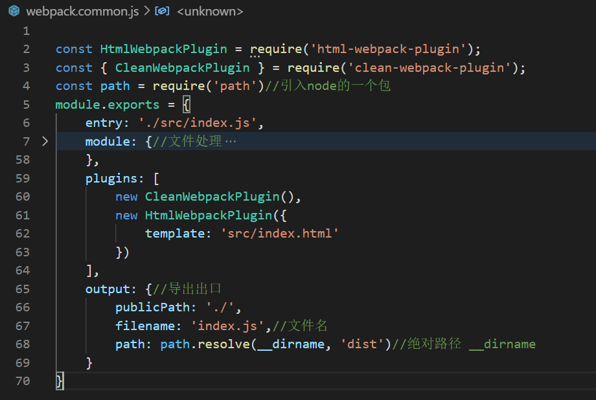Click the opening brace after module.exports
596x400 pixels.
(187, 104)
